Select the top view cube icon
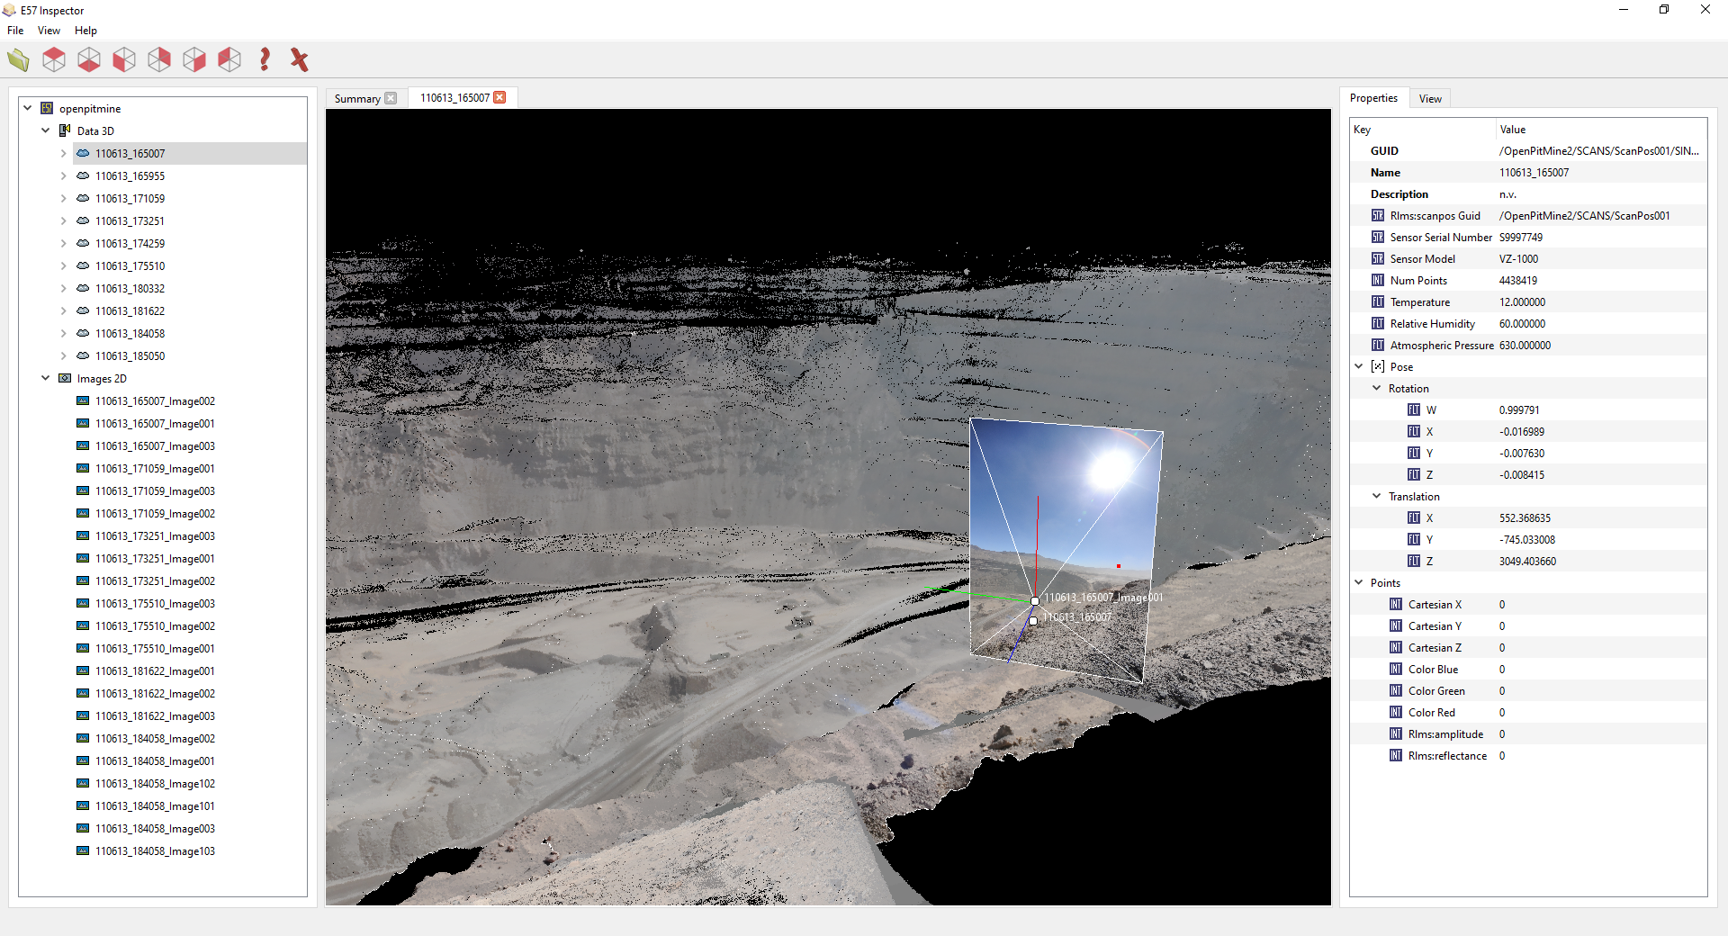 54,60
